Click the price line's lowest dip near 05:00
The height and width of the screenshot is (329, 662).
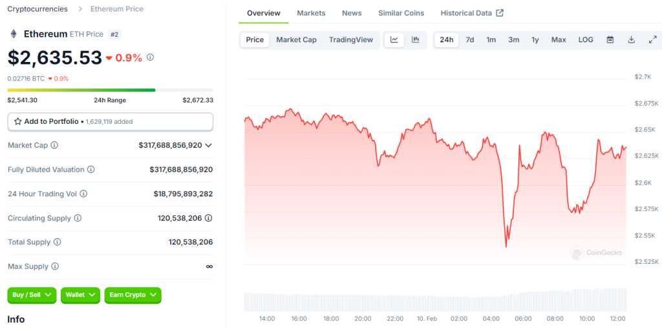tap(506, 246)
